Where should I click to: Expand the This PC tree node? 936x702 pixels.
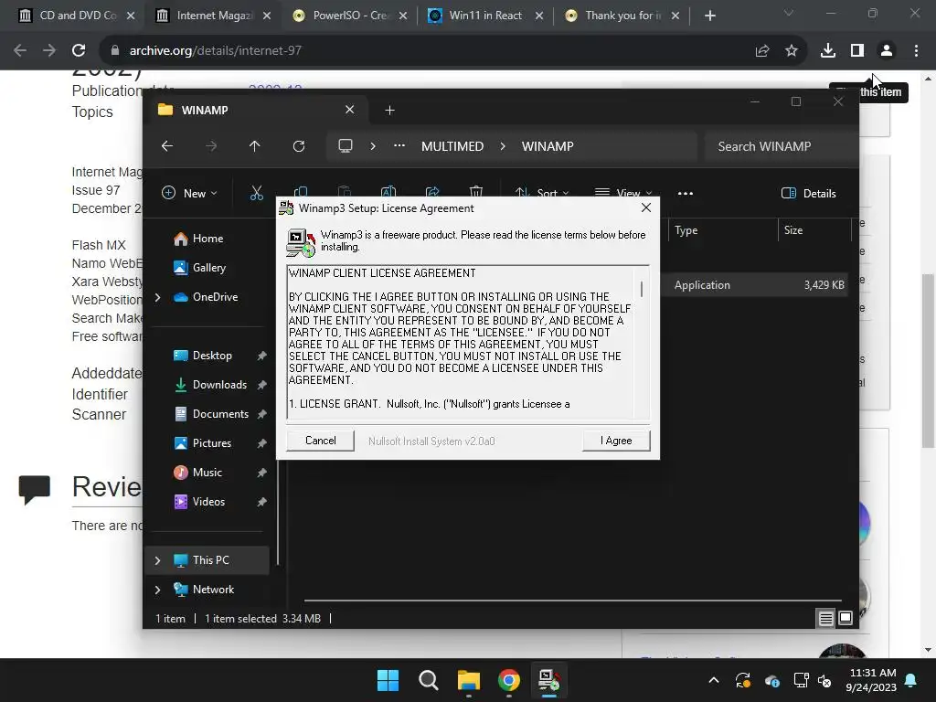click(x=157, y=560)
